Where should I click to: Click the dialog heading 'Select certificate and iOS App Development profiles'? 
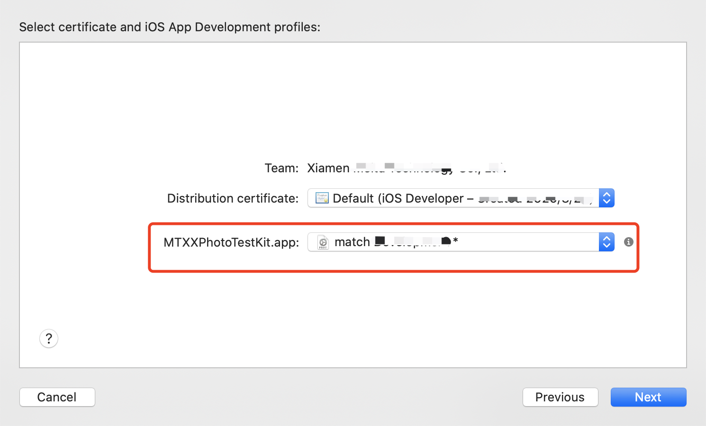(170, 27)
